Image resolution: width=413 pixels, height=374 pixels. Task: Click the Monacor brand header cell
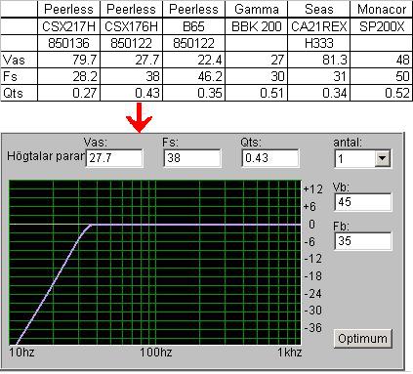(382, 9)
